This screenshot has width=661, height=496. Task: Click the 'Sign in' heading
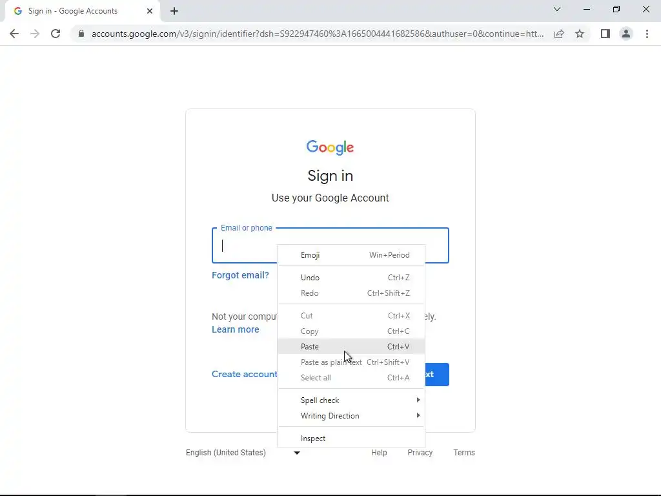(330, 176)
